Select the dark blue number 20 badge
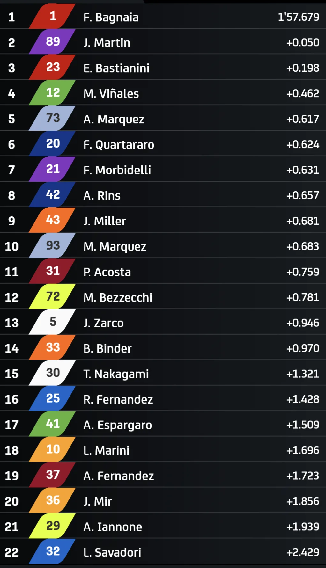326x568 pixels. click(x=53, y=143)
